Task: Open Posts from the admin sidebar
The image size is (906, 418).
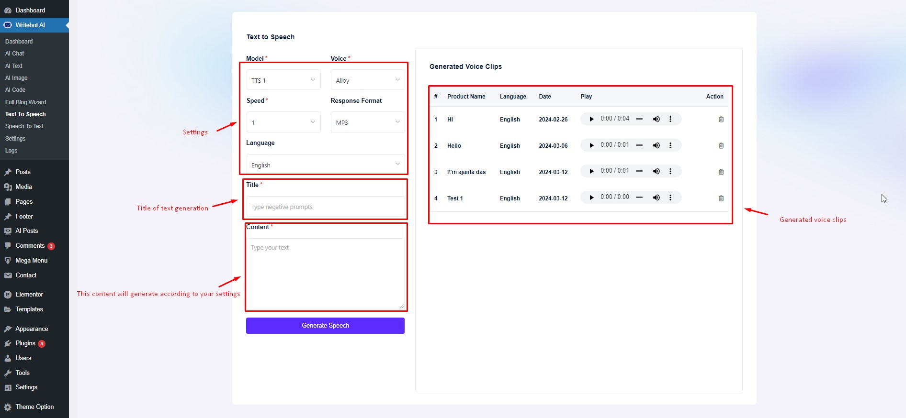Action: 34,172
